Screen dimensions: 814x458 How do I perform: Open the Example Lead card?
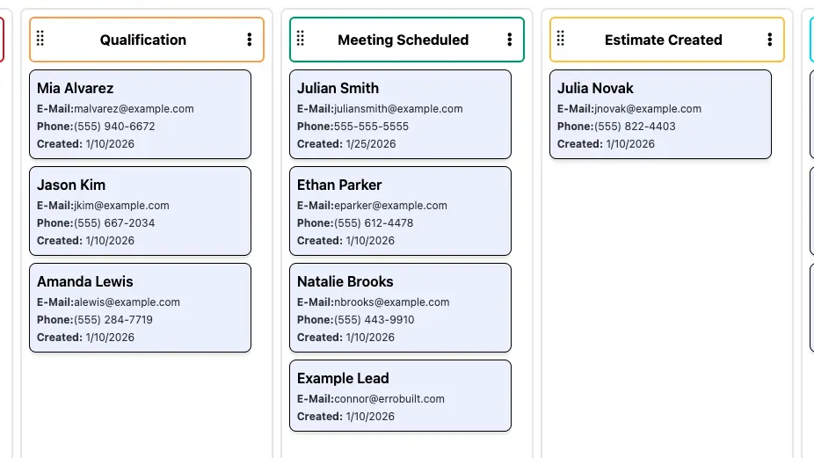click(x=400, y=396)
